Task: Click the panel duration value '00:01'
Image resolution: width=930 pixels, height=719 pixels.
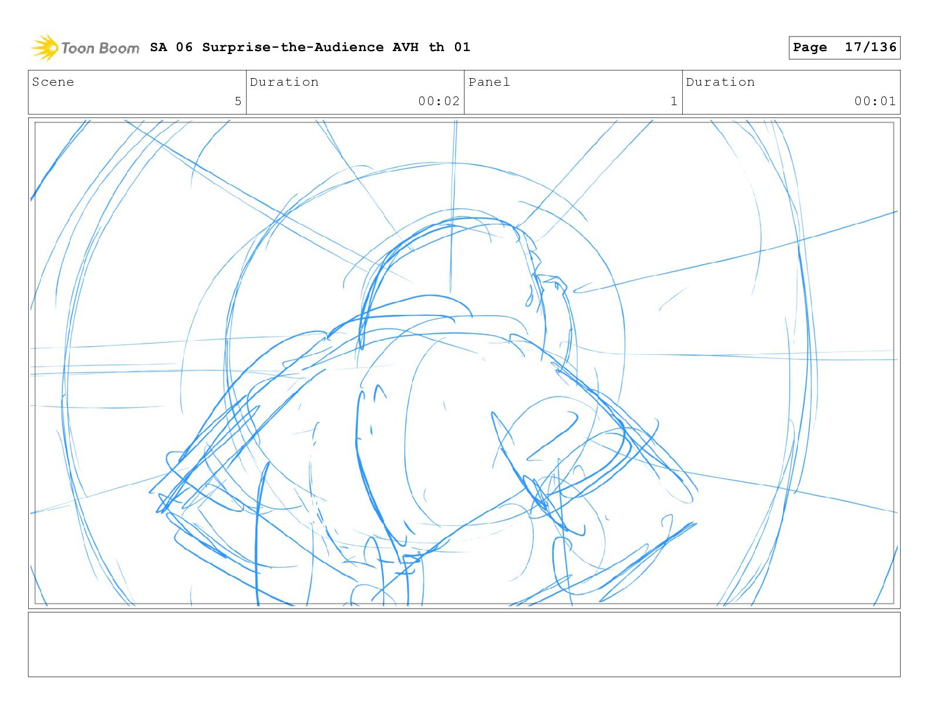Action: (875, 101)
